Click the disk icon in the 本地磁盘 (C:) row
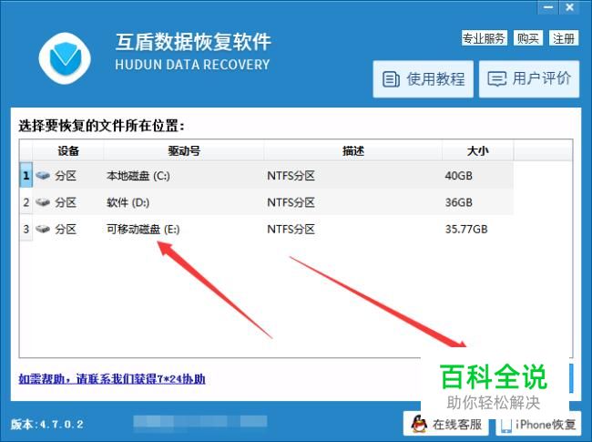 [x=43, y=175]
